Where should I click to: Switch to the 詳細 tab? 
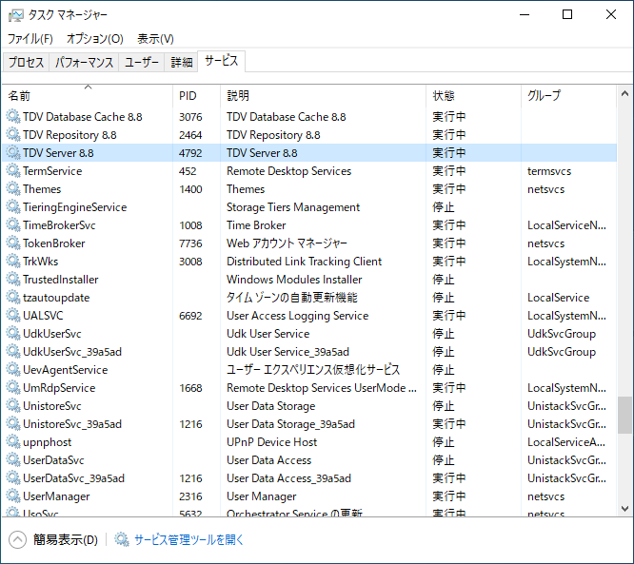coord(181,62)
